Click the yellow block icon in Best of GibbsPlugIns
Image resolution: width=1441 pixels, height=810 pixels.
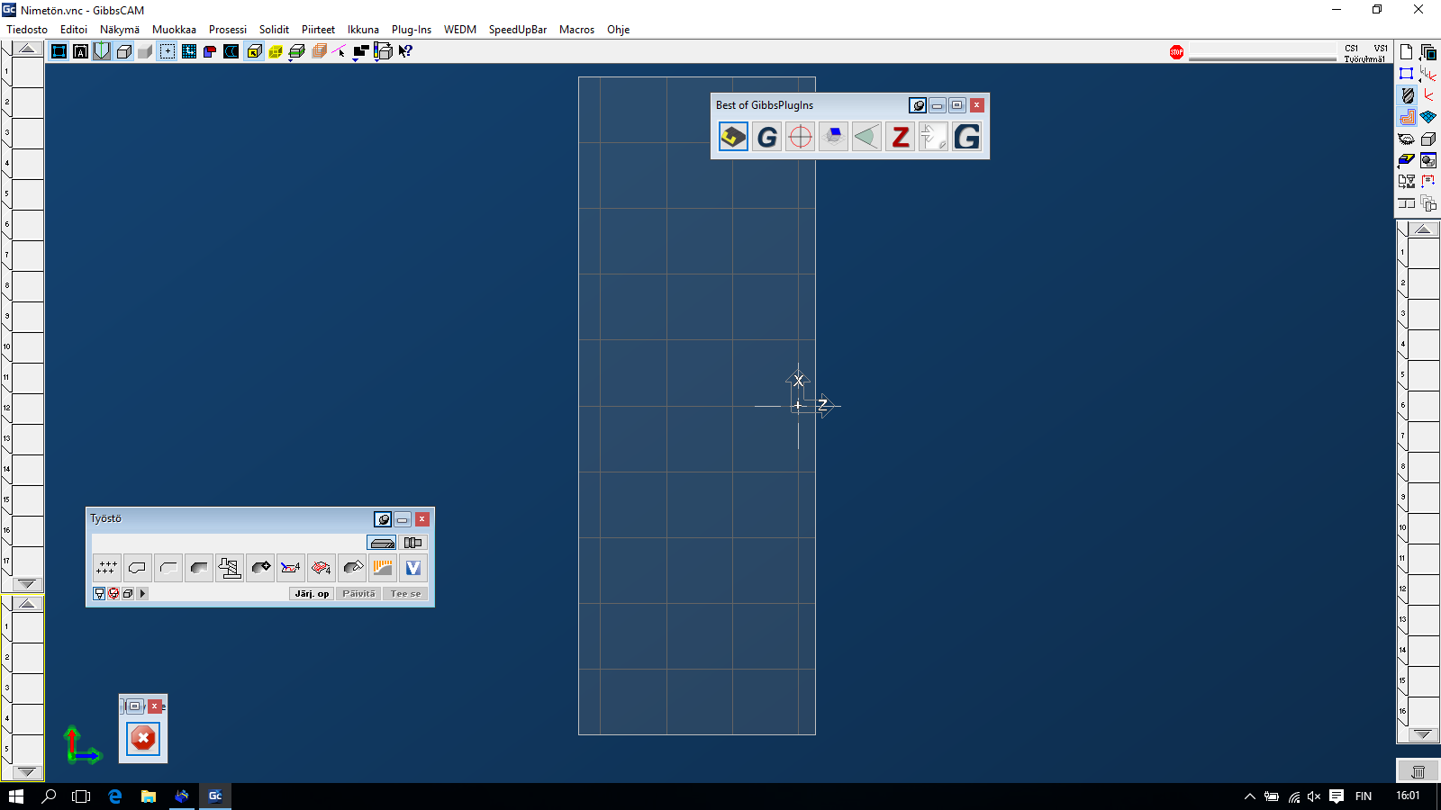[x=733, y=137]
